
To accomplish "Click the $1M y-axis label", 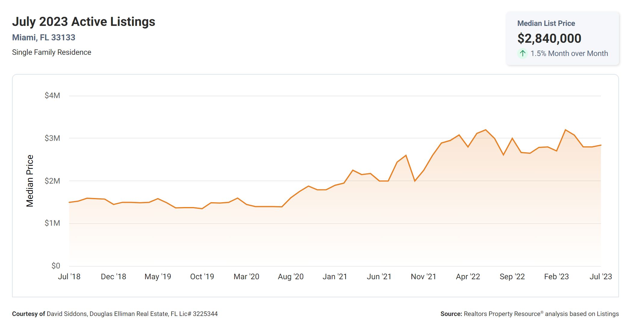I will (52, 223).
